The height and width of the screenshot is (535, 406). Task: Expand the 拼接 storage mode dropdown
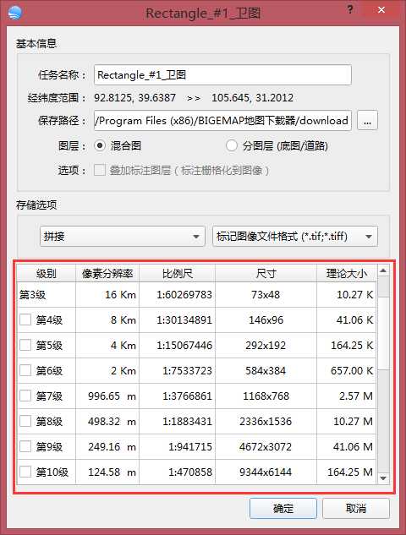(x=123, y=236)
